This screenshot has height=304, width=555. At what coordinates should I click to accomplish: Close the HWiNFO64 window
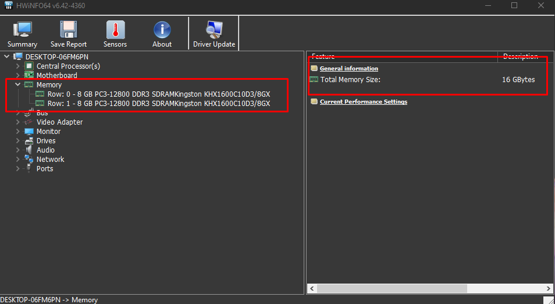pyautogui.click(x=541, y=5)
